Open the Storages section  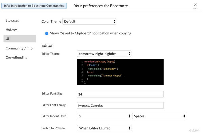point(12,20)
